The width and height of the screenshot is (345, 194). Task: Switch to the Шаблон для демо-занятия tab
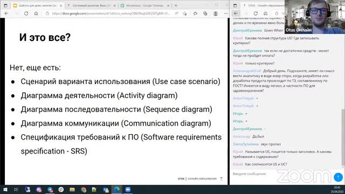coord(37,5)
